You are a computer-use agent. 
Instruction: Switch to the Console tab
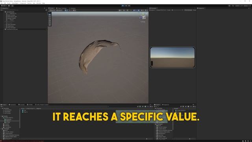[22, 105]
